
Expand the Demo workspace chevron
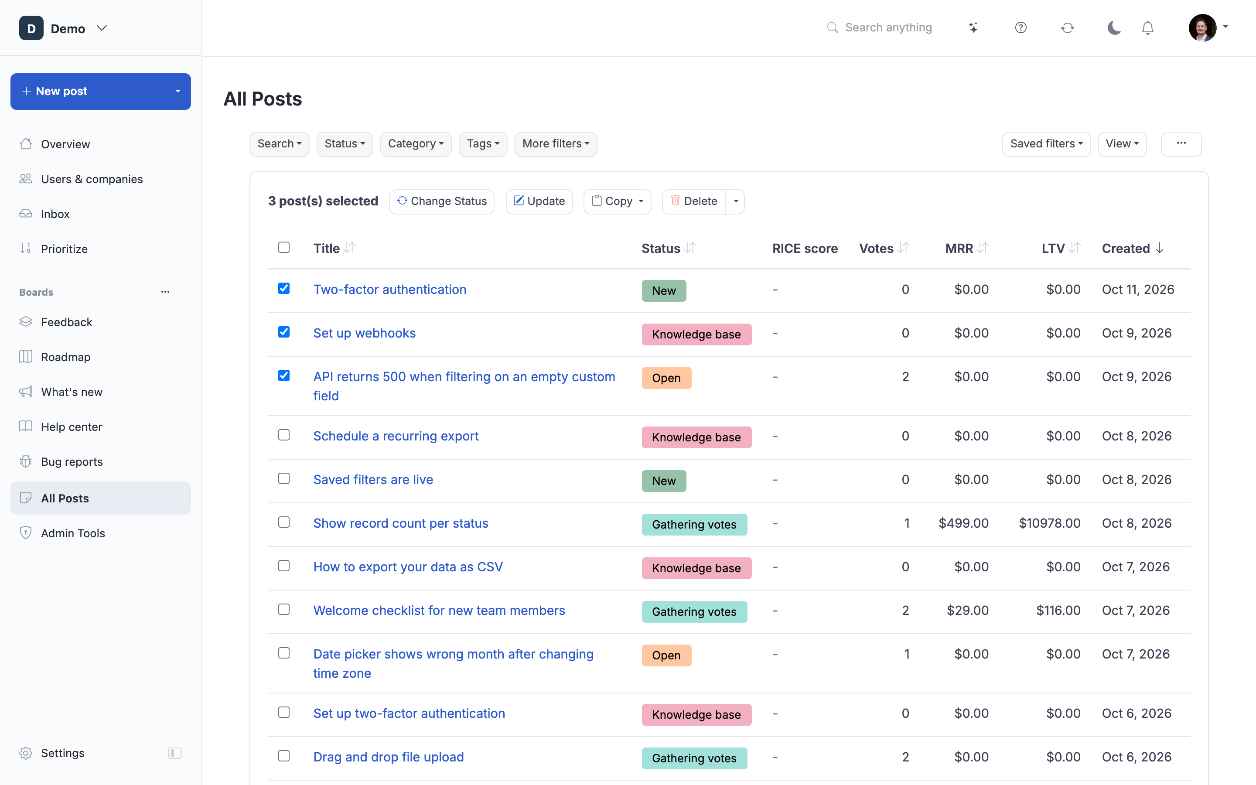[x=102, y=28]
